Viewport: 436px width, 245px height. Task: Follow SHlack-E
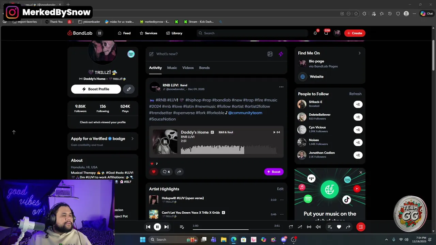[358, 104]
